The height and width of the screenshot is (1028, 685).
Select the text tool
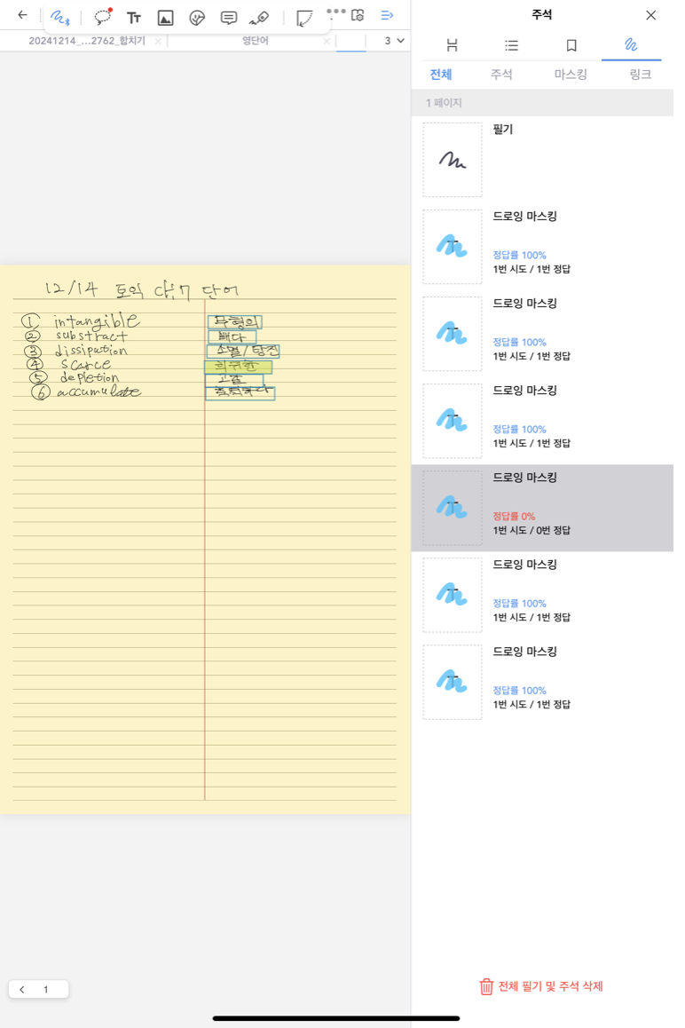(x=134, y=18)
